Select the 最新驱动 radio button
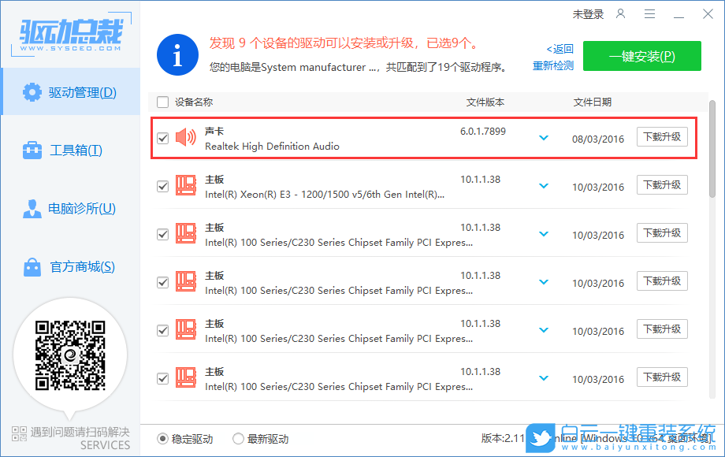This screenshot has width=725, height=457. pyautogui.click(x=238, y=440)
